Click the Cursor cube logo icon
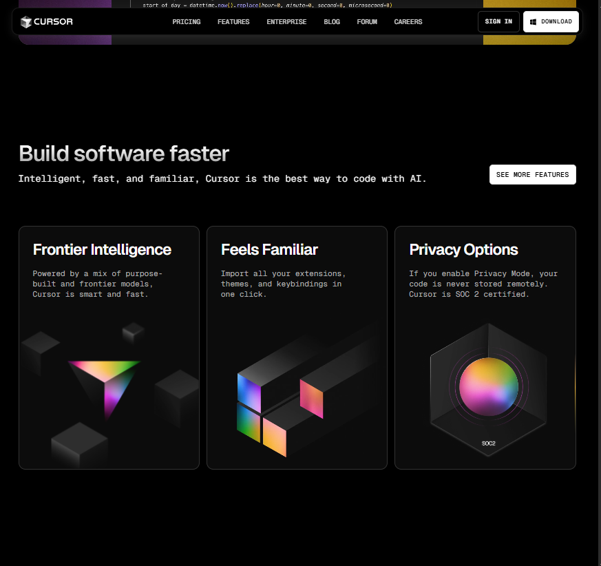 coord(25,22)
